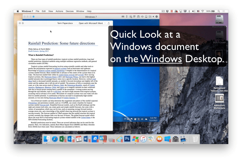The image size is (242, 162).
Task: Follow the 'forecast skill' hyperlink
Action: (44, 105)
